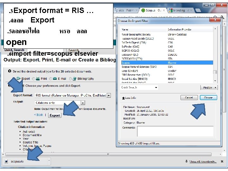Open scopus.ris download options arrow
The image size is (228, 171).
[x=49, y=161]
